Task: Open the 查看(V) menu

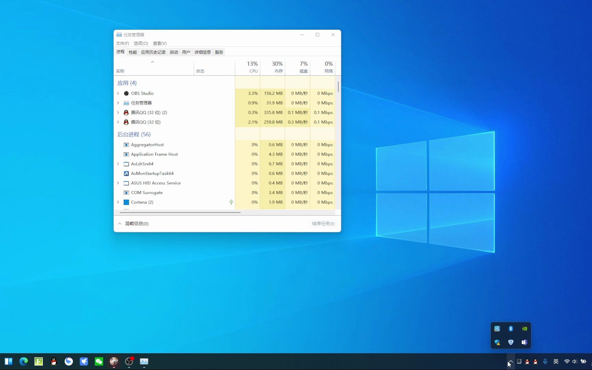Action: (x=160, y=43)
